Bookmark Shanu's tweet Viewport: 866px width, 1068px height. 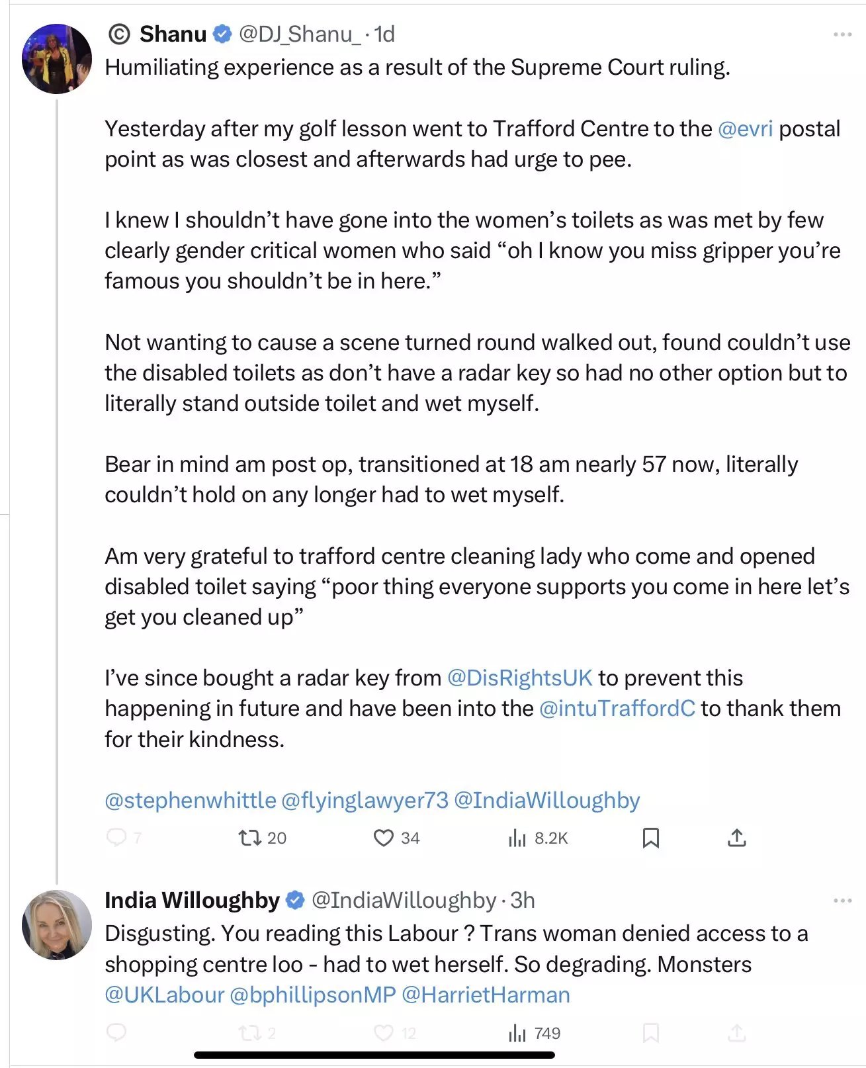pos(651,838)
